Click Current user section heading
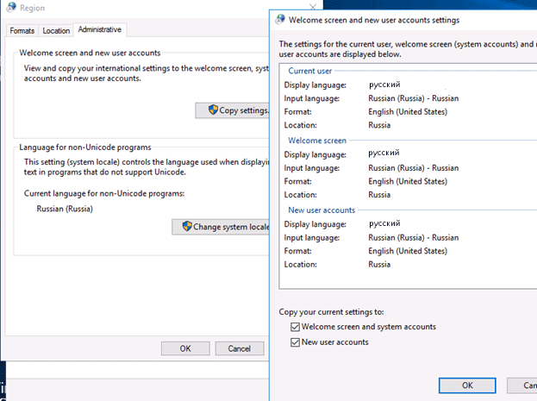 [310, 71]
